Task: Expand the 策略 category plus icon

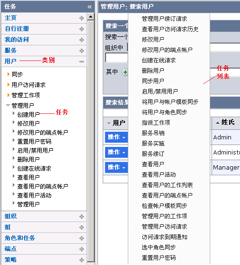Action: [x=81, y=260]
